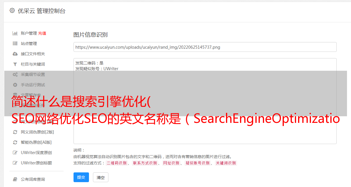Viewport: 351px width, 187px height.
Task: Go to UWriter深度原创 in the sidebar
Action: [36, 153]
